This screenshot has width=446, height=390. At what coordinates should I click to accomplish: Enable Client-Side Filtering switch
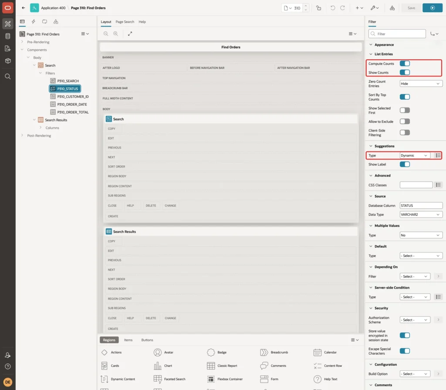405,132
